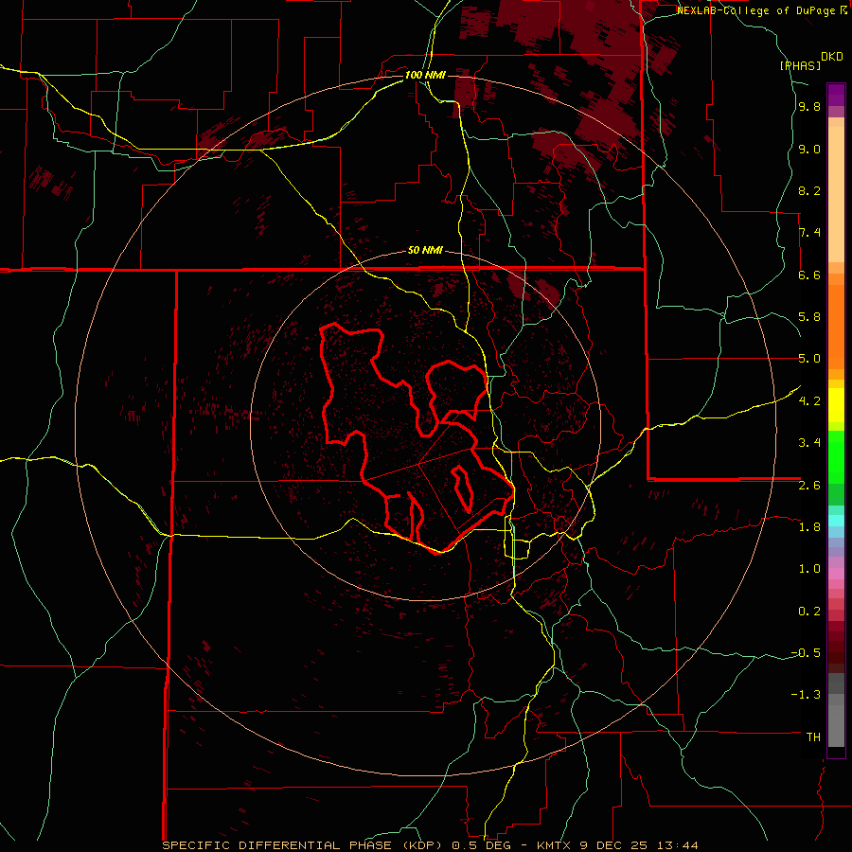The width and height of the screenshot is (852, 852).
Task: Click the "100 NMI" range ring label
Action: tap(425, 75)
